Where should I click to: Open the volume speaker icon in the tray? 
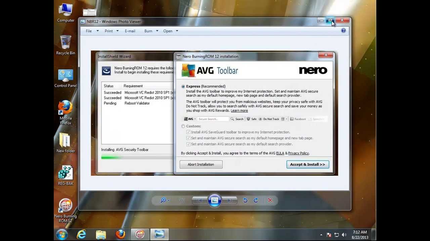(x=344, y=235)
